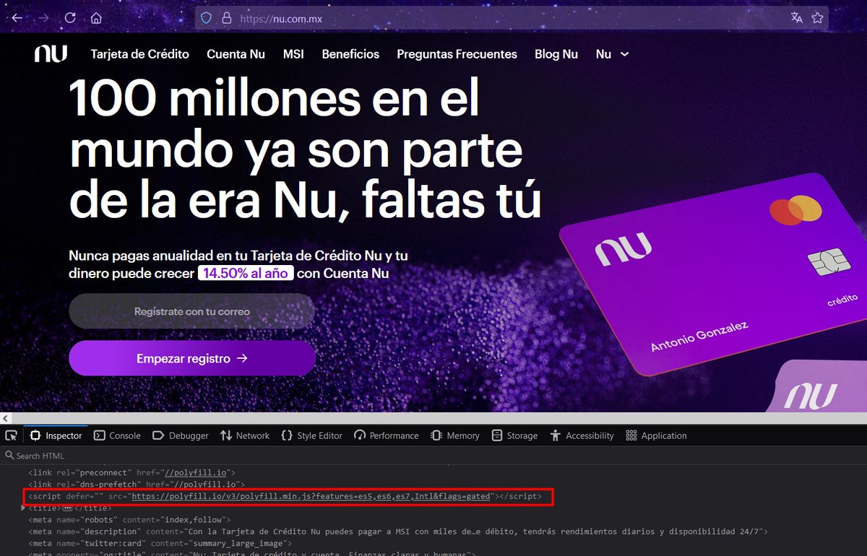The height and width of the screenshot is (556, 867).
Task: Open the Beneficios navigation item
Action: click(x=350, y=54)
